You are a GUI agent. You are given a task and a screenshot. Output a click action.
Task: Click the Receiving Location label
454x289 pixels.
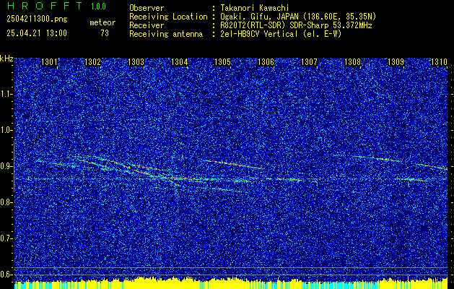coord(168,17)
